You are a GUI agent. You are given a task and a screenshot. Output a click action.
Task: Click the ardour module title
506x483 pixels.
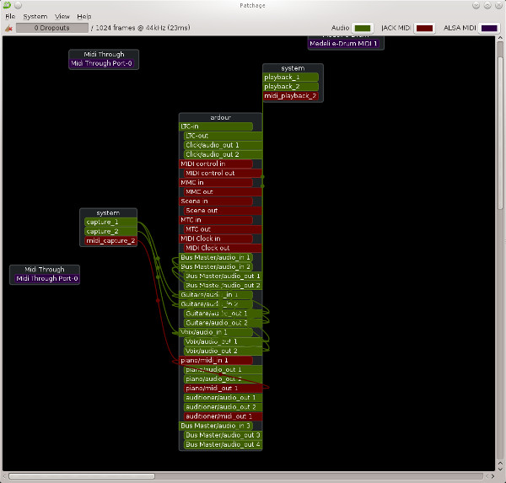click(x=220, y=117)
